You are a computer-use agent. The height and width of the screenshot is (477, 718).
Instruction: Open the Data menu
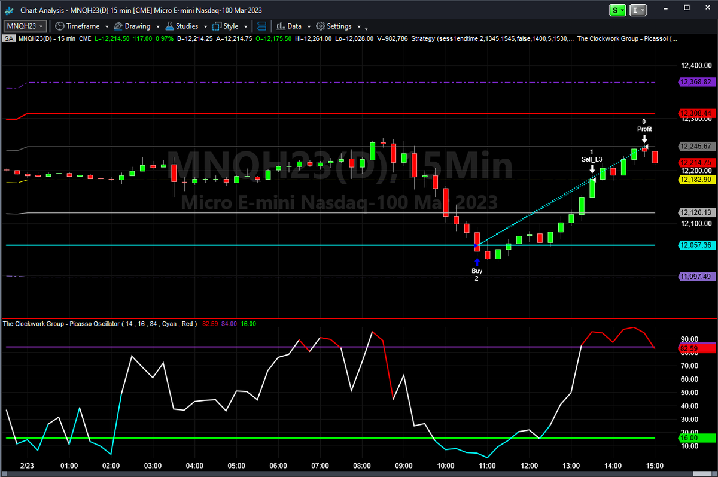(x=289, y=26)
